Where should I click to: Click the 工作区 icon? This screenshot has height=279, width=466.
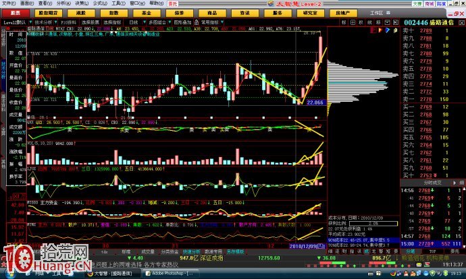[388, 13]
